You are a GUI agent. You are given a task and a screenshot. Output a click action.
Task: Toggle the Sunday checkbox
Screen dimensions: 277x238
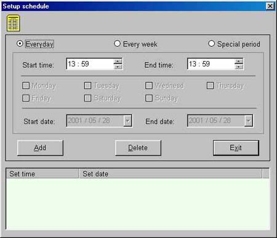point(149,98)
